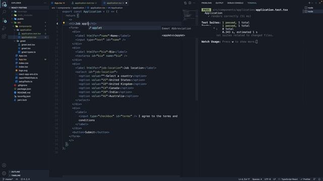
Task: Open the DEBUG CONSOLE panel tab
Action: pos(235,3)
